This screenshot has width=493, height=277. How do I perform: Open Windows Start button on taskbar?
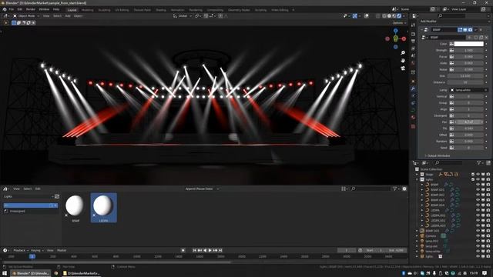coord(5,273)
